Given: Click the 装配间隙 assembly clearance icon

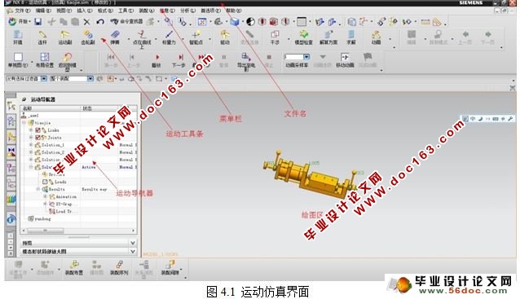Looking at the screenshot, I should point(170,267).
